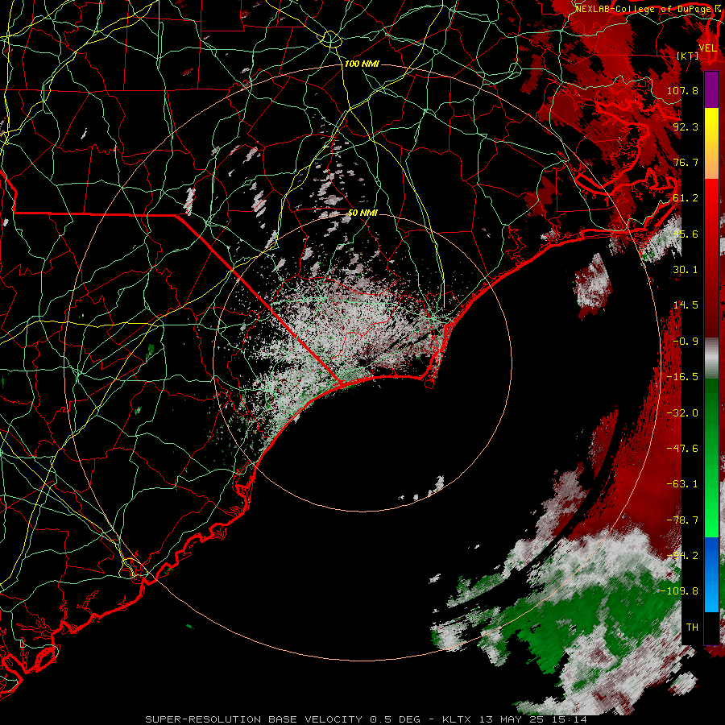Pick the black TH segment of the color bar
Viewport: 725px width, 725px height.
pos(711,628)
